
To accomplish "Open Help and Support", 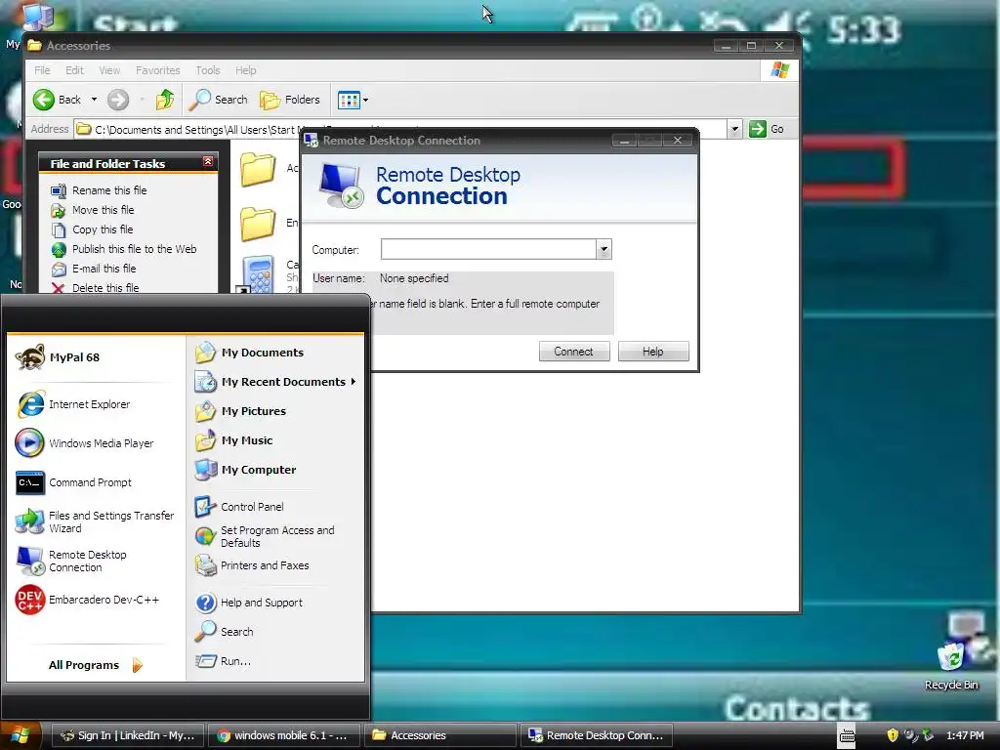I will click(x=249, y=603).
